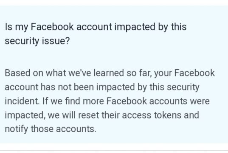Viewport: 228px width, 153px height.
Task: Click the word "notify" in the last line
Action: [x=17, y=129]
